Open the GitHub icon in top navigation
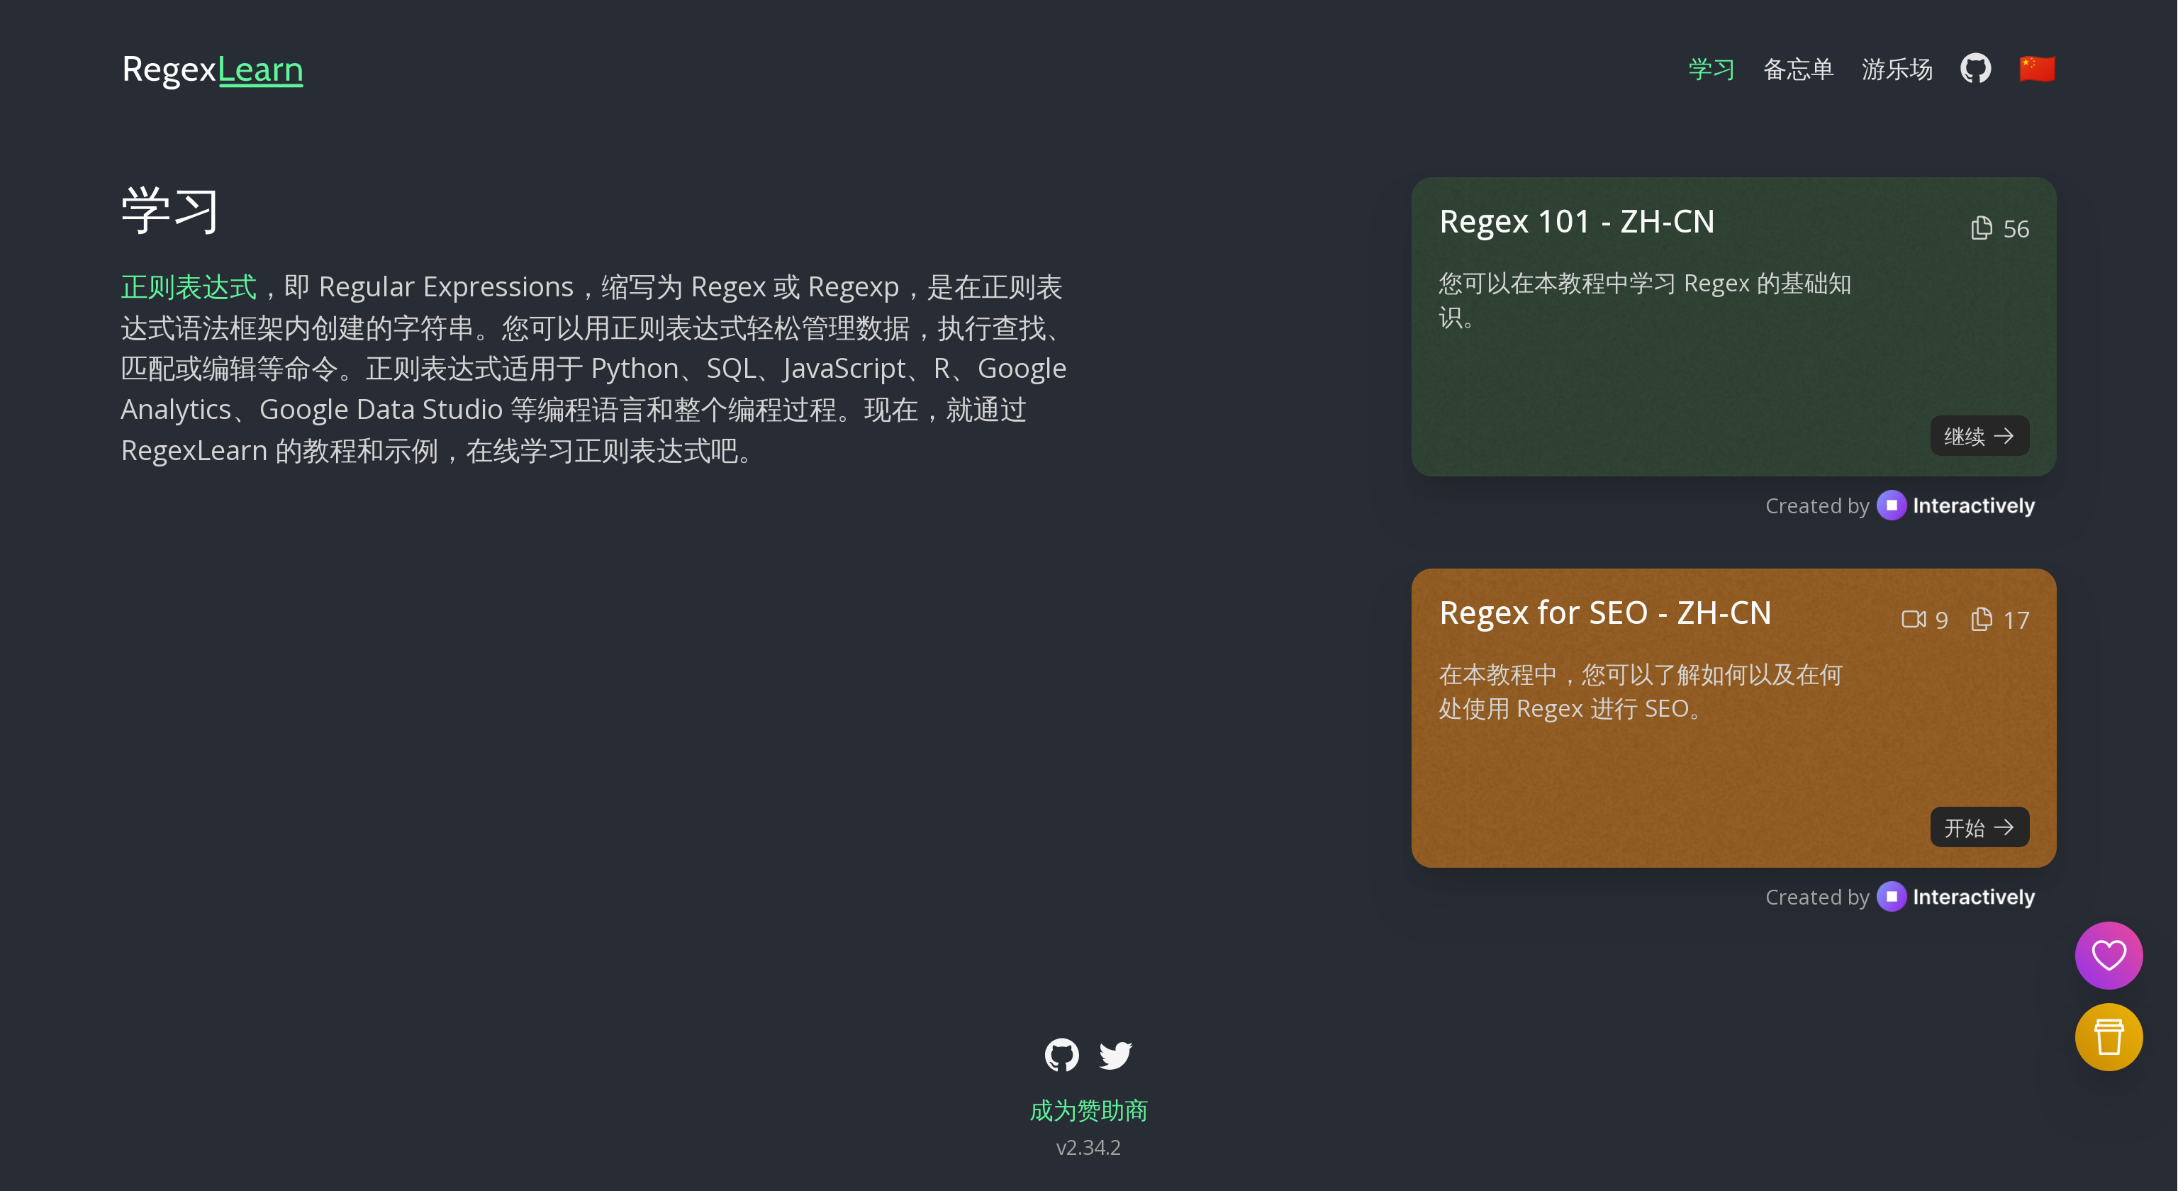This screenshot has width=2178, height=1191. tap(1975, 69)
